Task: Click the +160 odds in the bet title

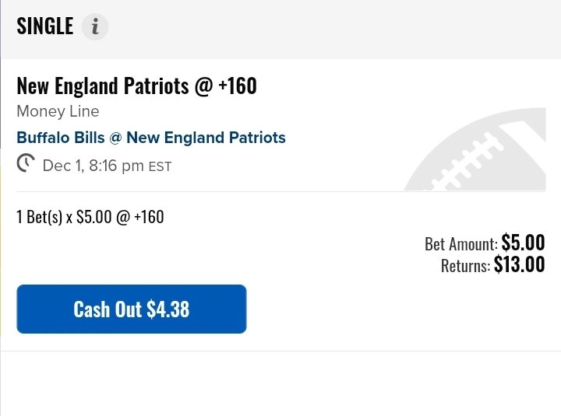Action: [x=238, y=86]
